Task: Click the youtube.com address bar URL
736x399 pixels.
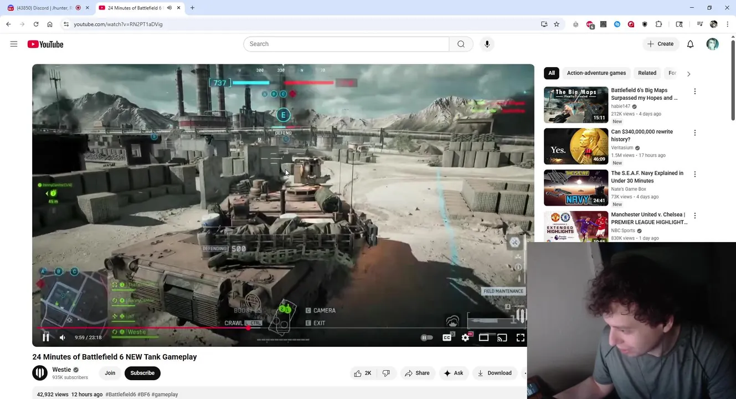Action: click(x=118, y=24)
